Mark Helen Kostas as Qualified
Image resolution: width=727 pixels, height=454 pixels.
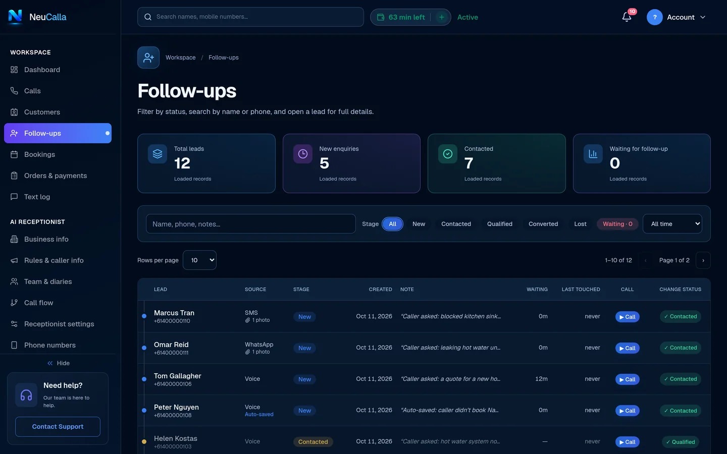click(680, 442)
